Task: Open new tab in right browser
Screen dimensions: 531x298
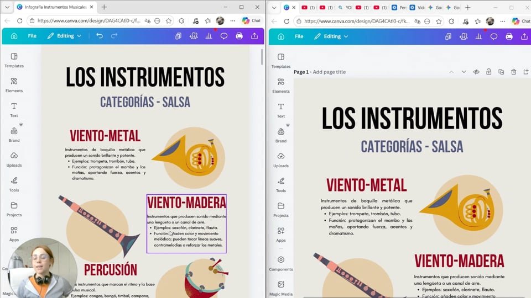Action: [x=468, y=7]
